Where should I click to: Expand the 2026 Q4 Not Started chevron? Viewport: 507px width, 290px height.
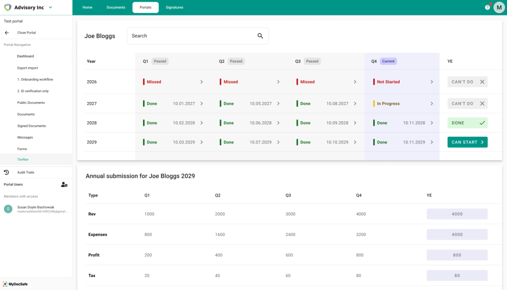(x=432, y=82)
